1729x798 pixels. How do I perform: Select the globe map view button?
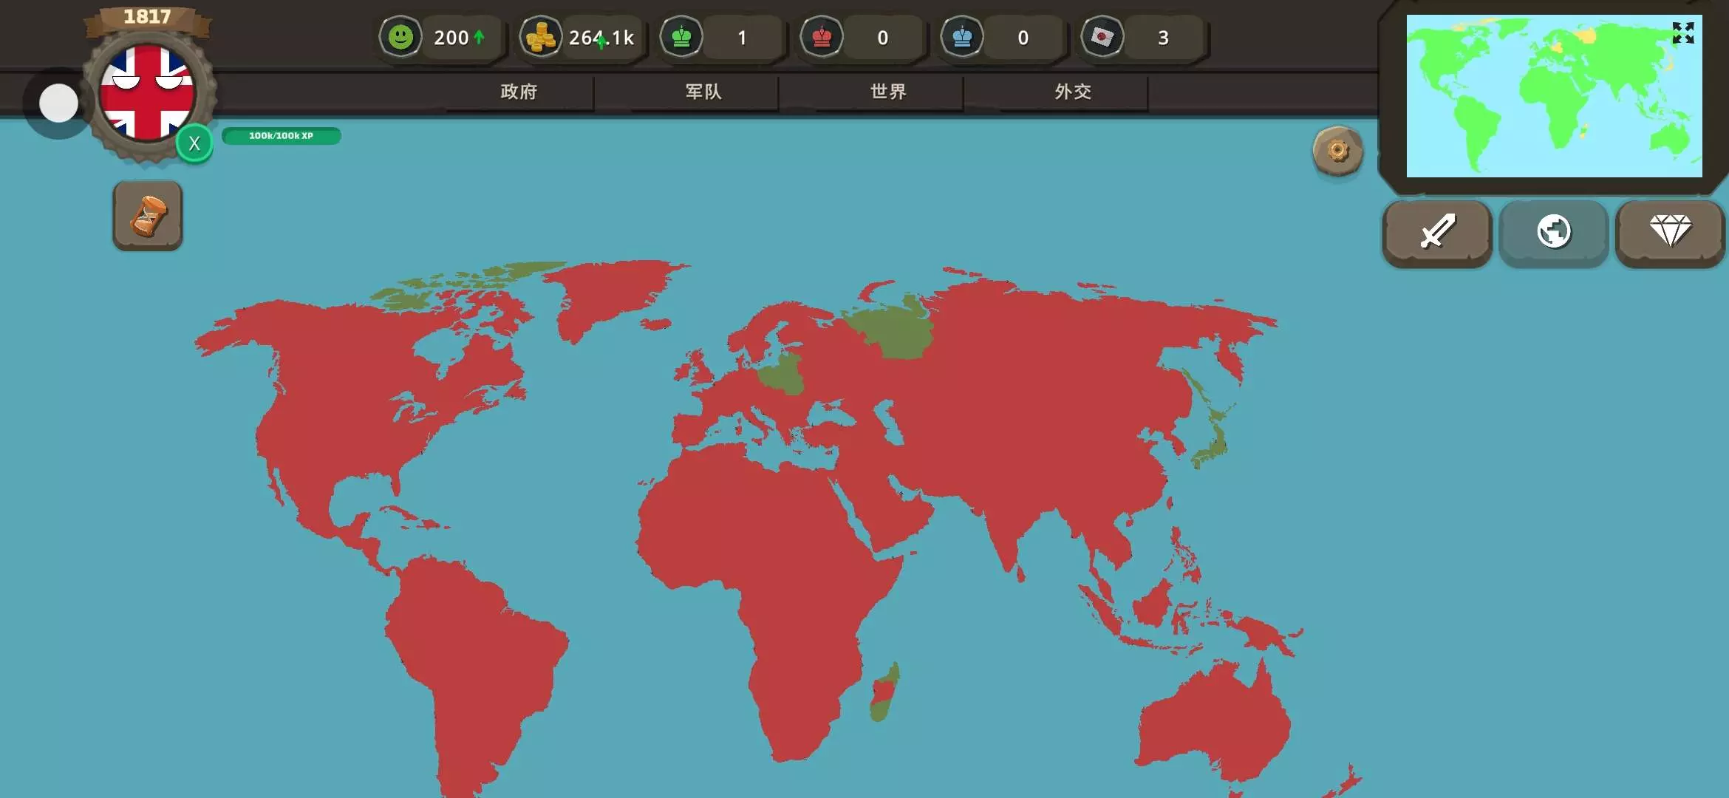(1553, 232)
